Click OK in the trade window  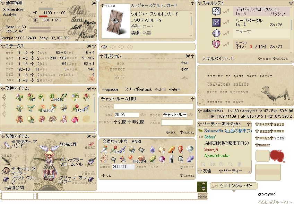106,176
